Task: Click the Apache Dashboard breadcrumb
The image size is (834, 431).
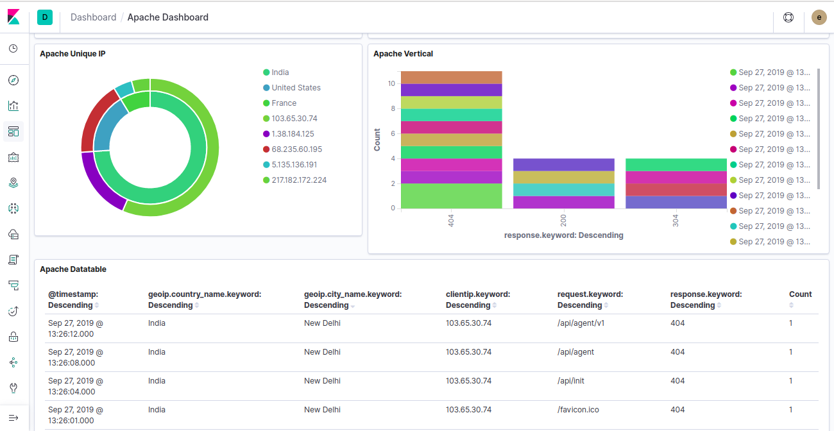Action: tap(168, 17)
